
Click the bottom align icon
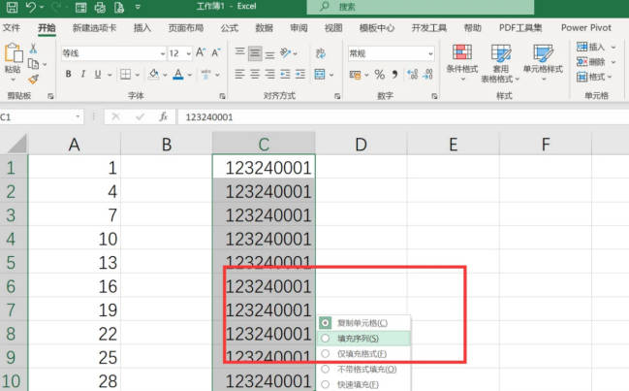coord(270,54)
